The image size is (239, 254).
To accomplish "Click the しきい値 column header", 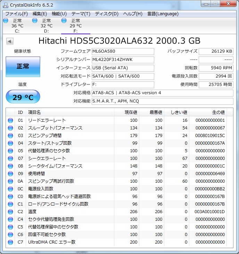I will pos(177,112).
